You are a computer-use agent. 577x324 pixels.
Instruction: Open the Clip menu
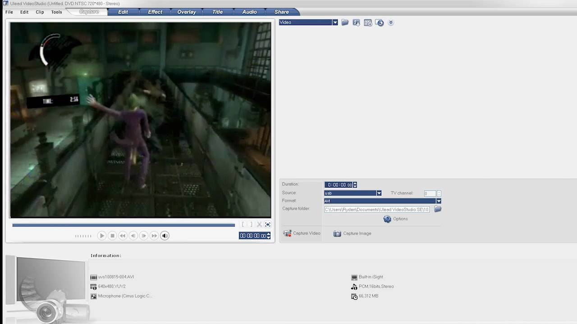coord(40,12)
